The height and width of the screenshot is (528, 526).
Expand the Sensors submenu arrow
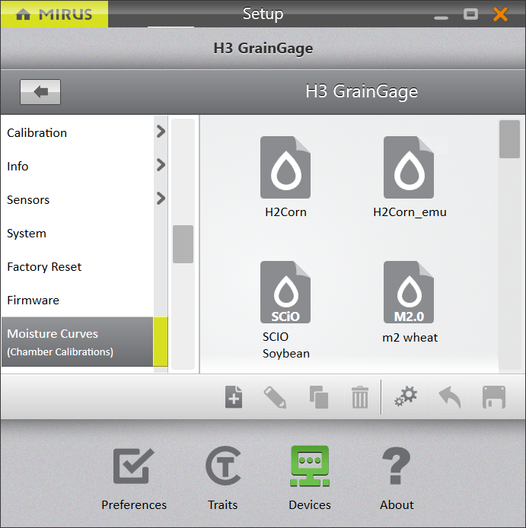pyautogui.click(x=161, y=199)
